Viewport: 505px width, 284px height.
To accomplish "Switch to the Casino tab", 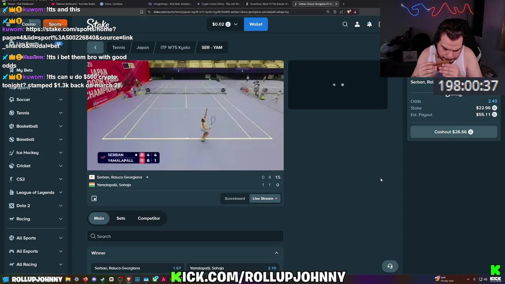I will coord(28,24).
